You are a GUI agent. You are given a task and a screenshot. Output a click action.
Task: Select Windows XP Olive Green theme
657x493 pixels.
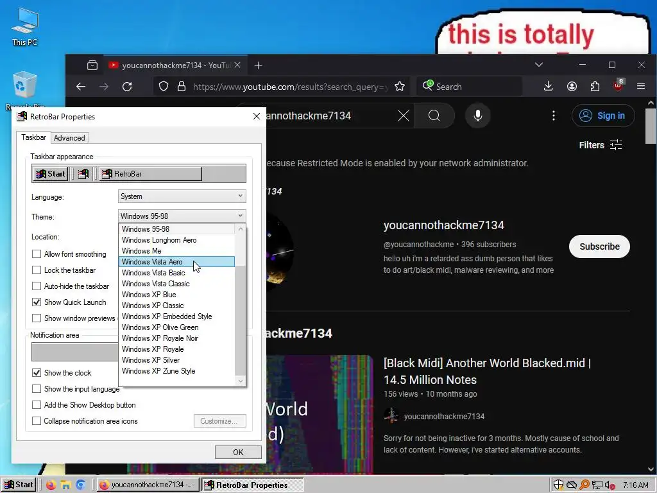[x=177, y=327]
